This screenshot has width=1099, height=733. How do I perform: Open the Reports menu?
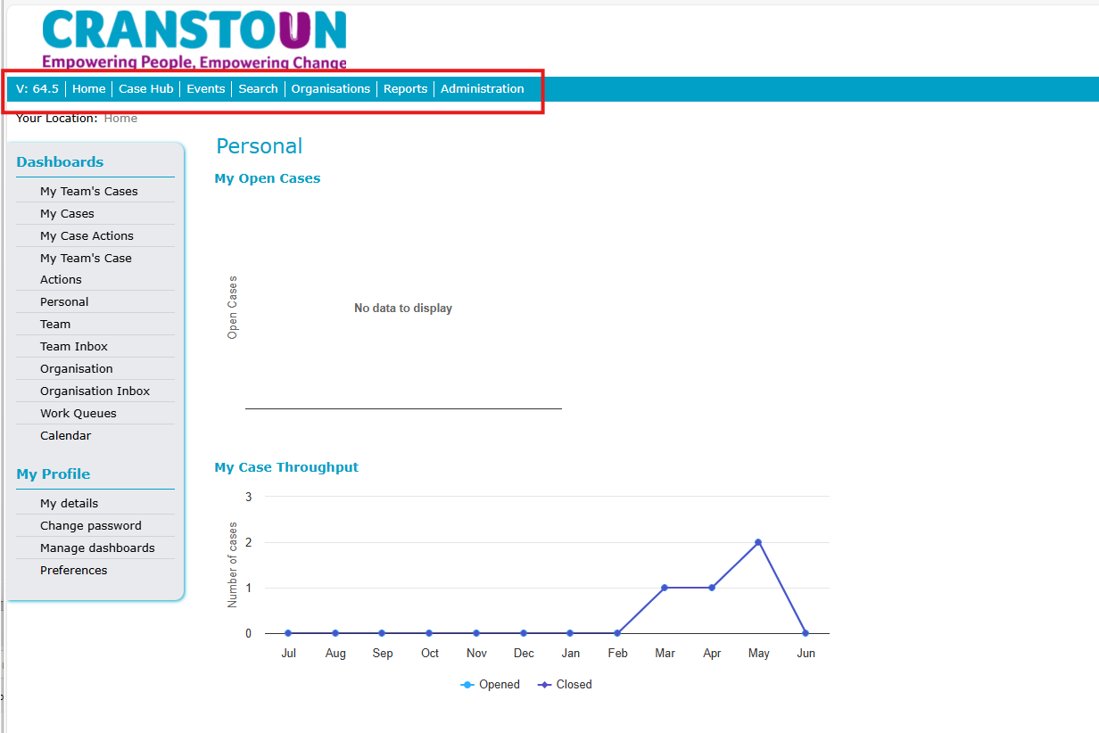point(406,88)
